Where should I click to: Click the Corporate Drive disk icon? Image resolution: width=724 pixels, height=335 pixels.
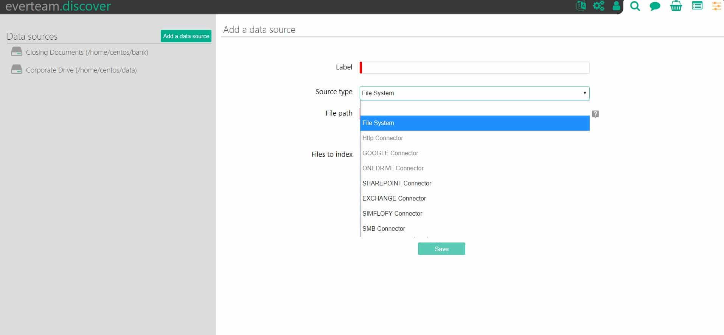(17, 69)
